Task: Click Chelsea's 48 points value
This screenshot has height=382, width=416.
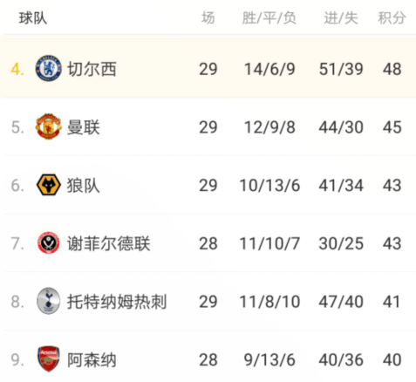Action: pos(392,69)
